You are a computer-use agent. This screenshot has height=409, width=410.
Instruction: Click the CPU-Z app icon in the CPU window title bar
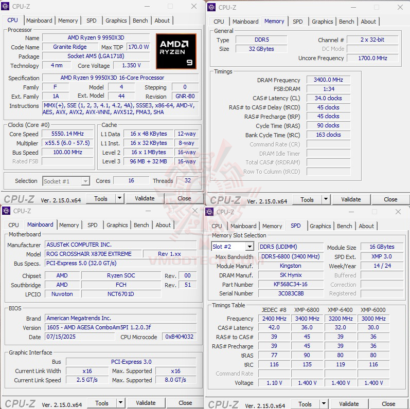pyautogui.click(x=5, y=6)
